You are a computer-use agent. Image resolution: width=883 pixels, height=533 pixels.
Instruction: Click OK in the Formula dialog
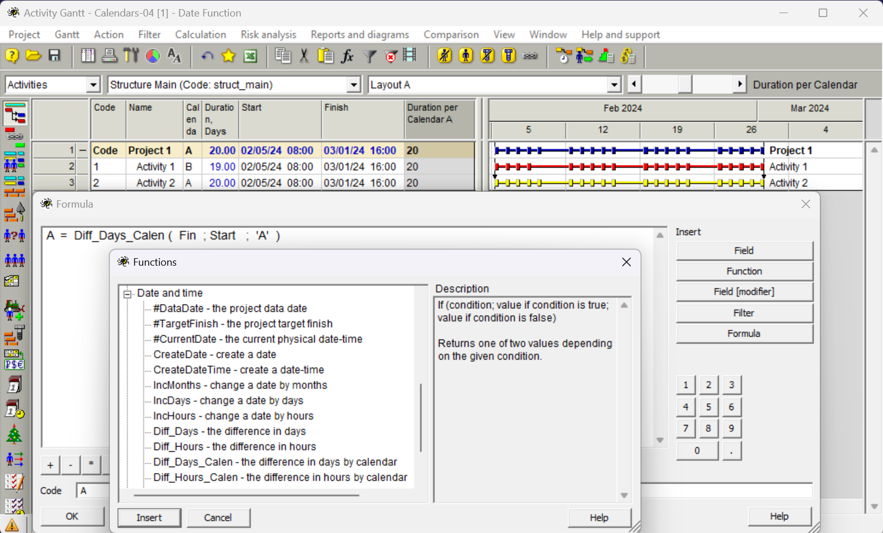pos(72,517)
